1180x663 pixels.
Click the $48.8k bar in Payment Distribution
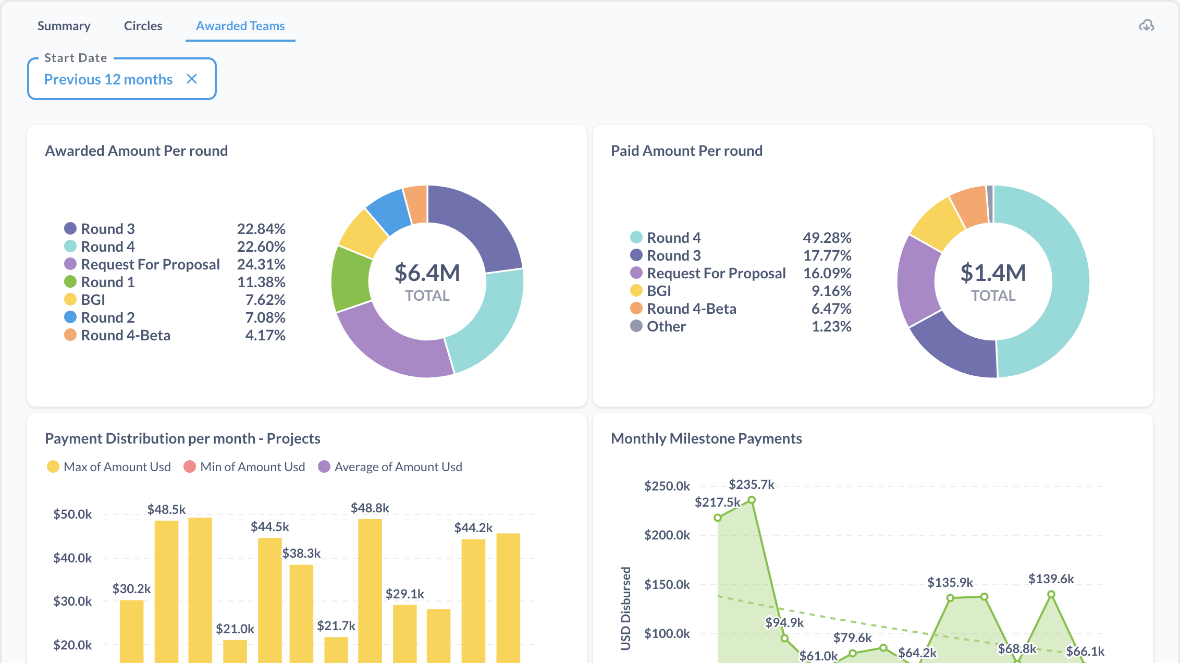pyautogui.click(x=370, y=591)
